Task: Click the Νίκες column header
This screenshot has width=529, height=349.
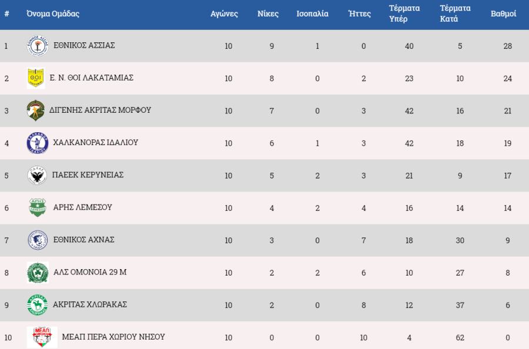Action: click(x=268, y=14)
